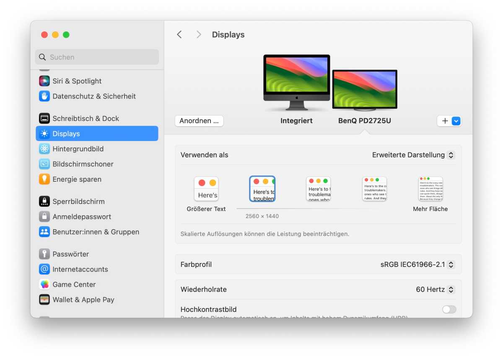Go back with the left chevron
This screenshot has height=358, width=503.
click(179, 34)
